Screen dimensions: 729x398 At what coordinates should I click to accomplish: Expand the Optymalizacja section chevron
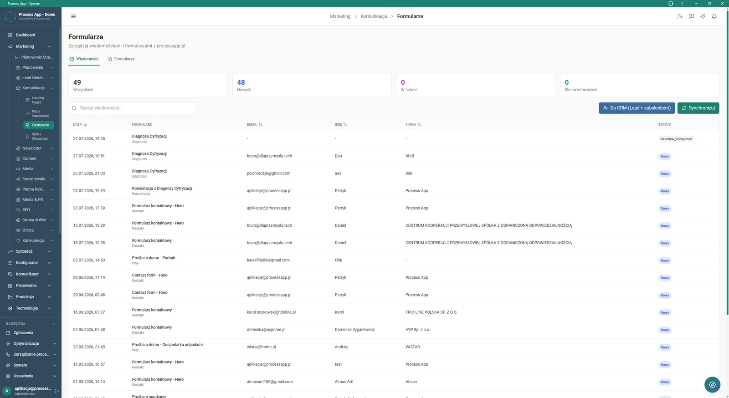[x=54, y=344]
